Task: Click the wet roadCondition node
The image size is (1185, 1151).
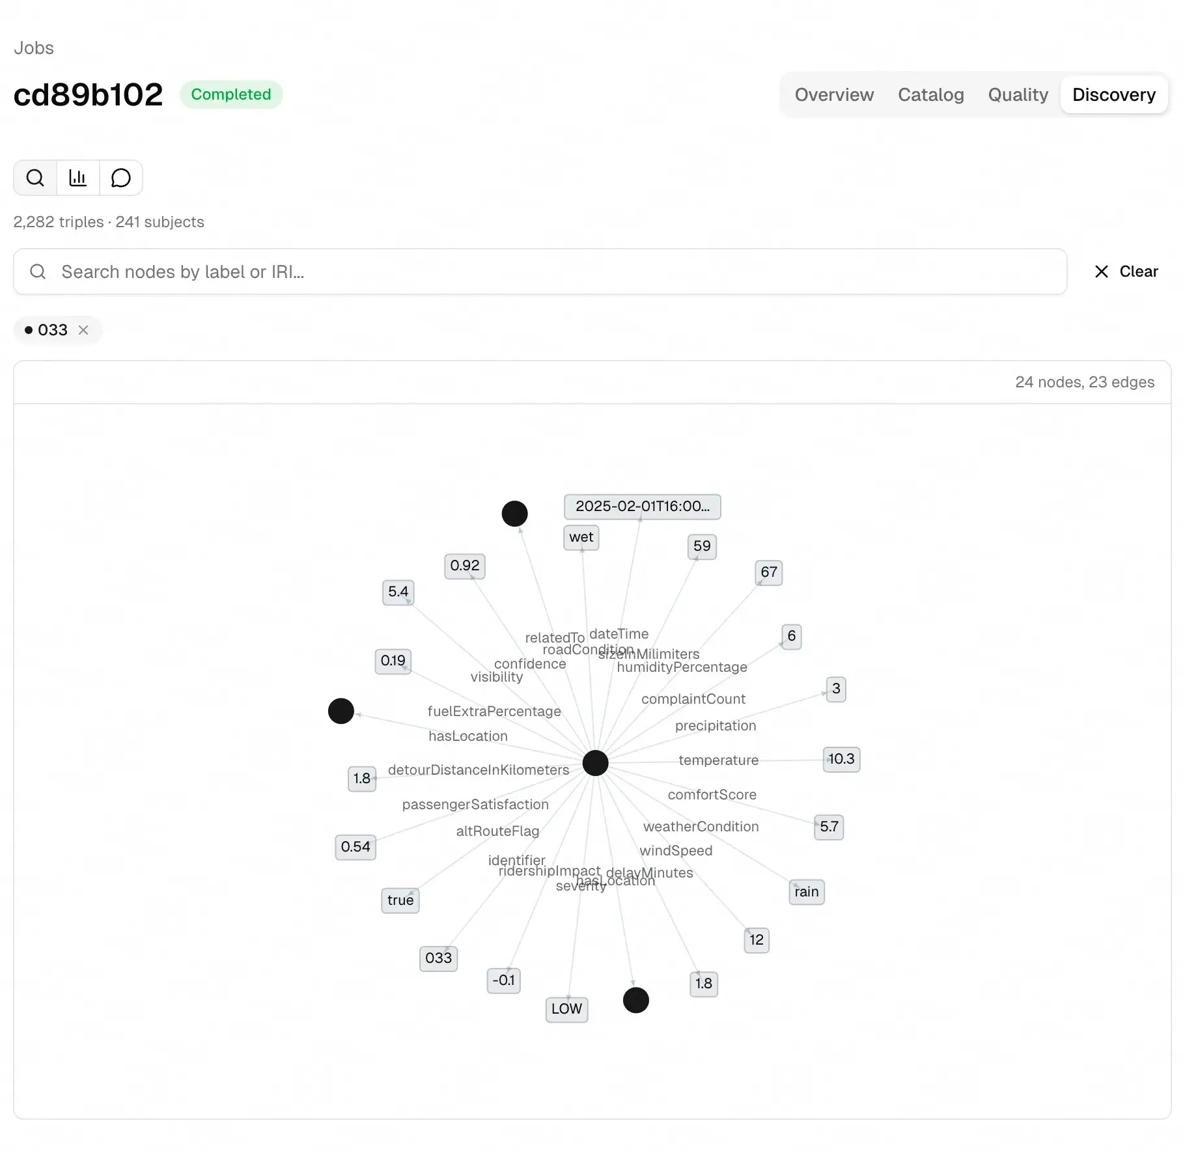Action: pyautogui.click(x=581, y=537)
